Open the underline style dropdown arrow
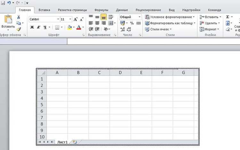240x150 pixels. coord(49,27)
